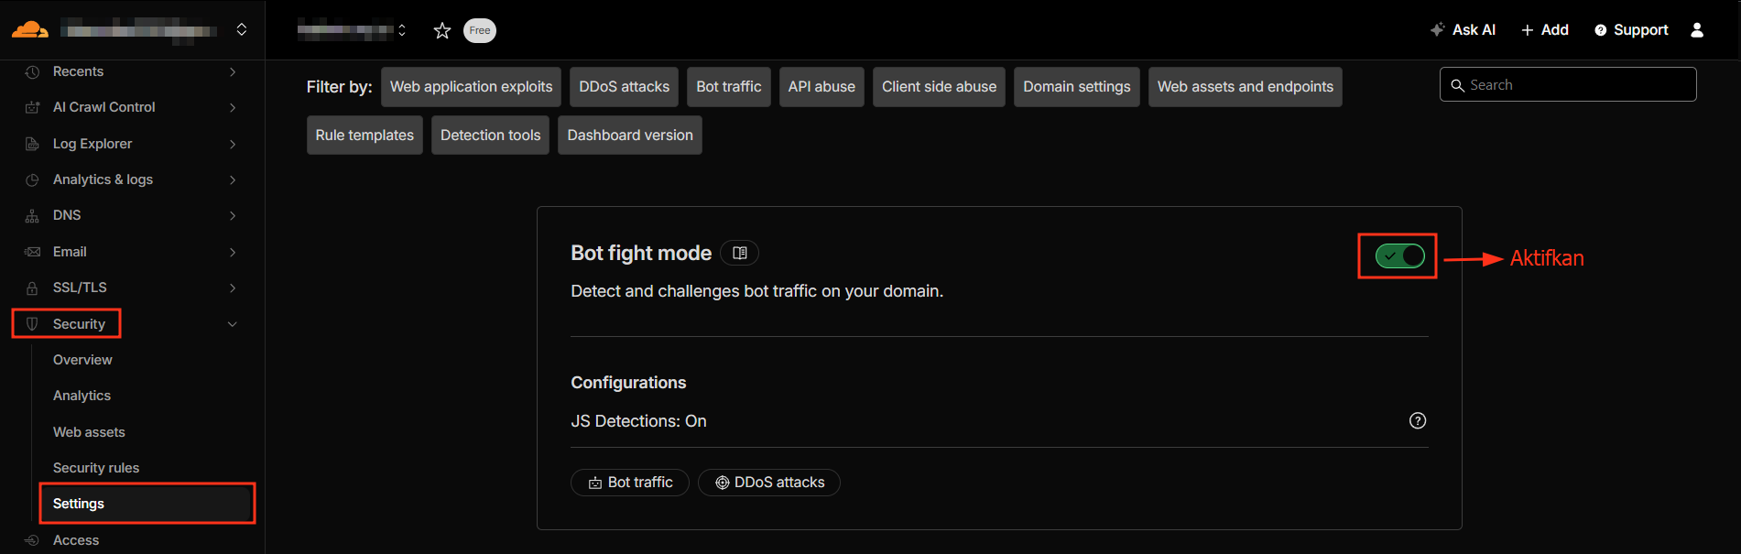1741x554 pixels.
Task: Open Analytics & logs section
Action: click(x=103, y=179)
